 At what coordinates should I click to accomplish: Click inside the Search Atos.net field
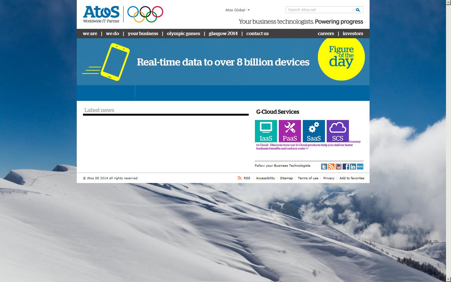[319, 10]
